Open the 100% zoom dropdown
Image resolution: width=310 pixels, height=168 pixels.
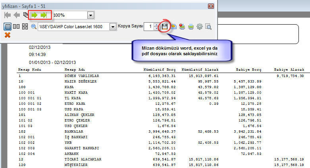[x=90, y=15]
